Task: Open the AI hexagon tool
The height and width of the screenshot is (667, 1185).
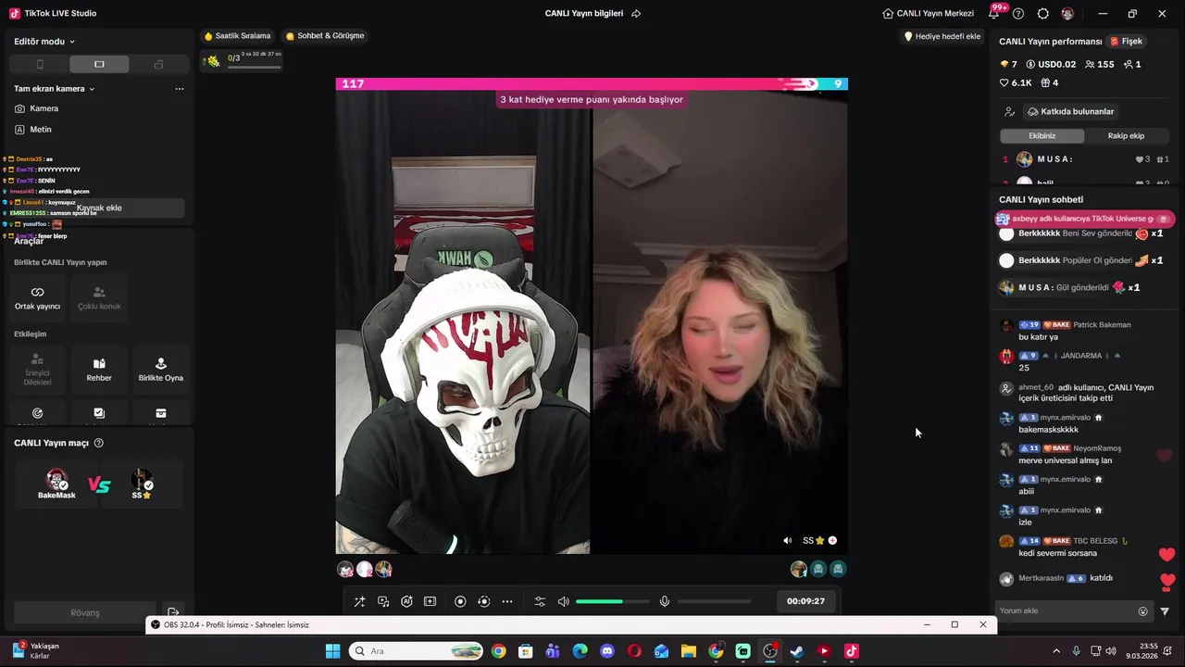Action: (x=406, y=601)
